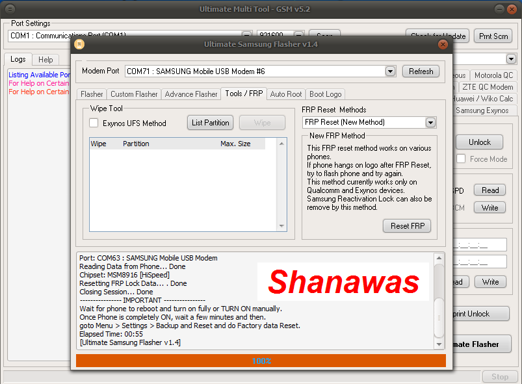The width and height of the screenshot is (522, 384).
Task: Switch to the Auto Root tab
Action: [286, 94]
